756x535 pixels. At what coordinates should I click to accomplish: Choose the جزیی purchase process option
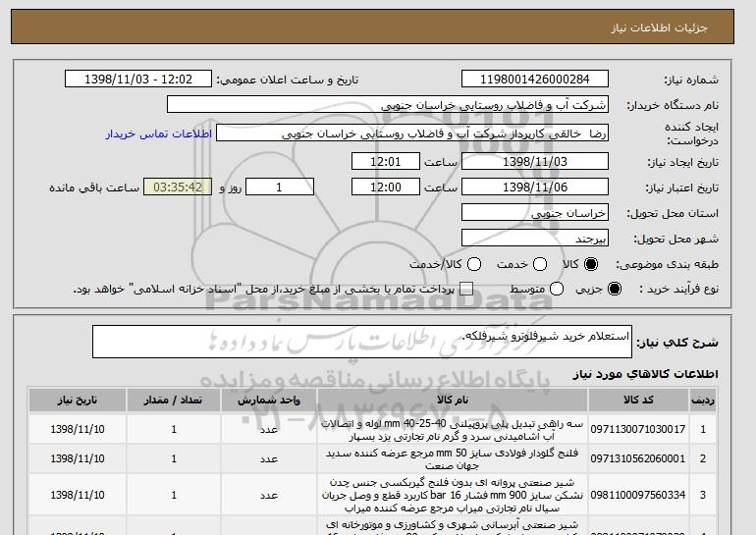[x=615, y=289]
